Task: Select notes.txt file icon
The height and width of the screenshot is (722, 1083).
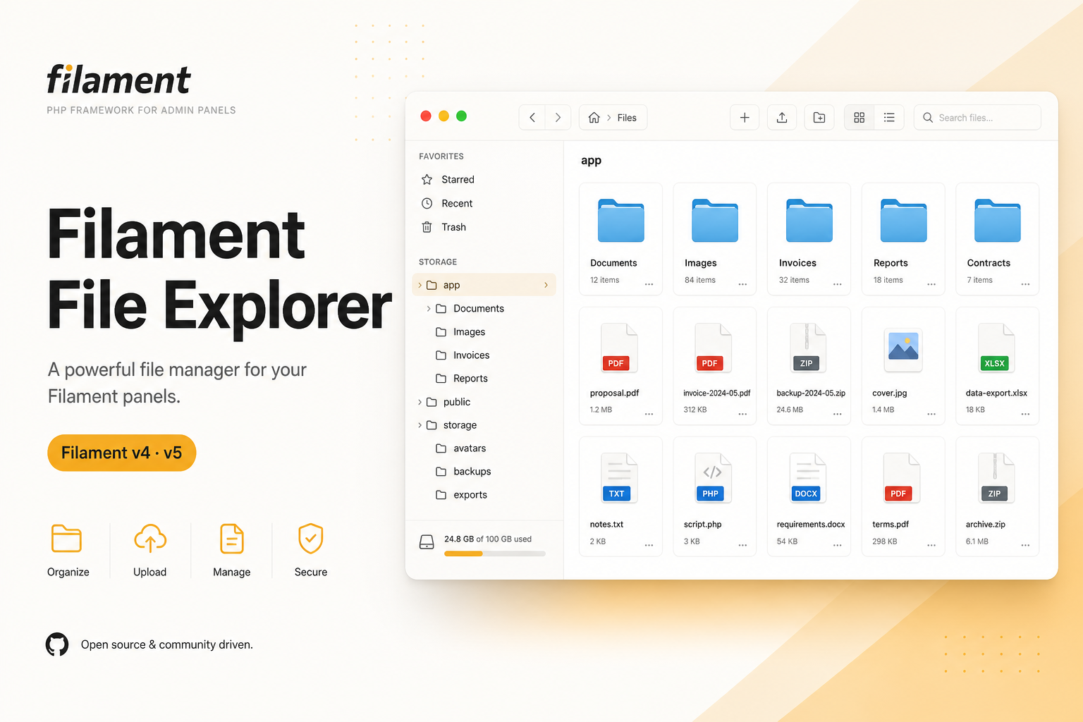Action: point(619,478)
